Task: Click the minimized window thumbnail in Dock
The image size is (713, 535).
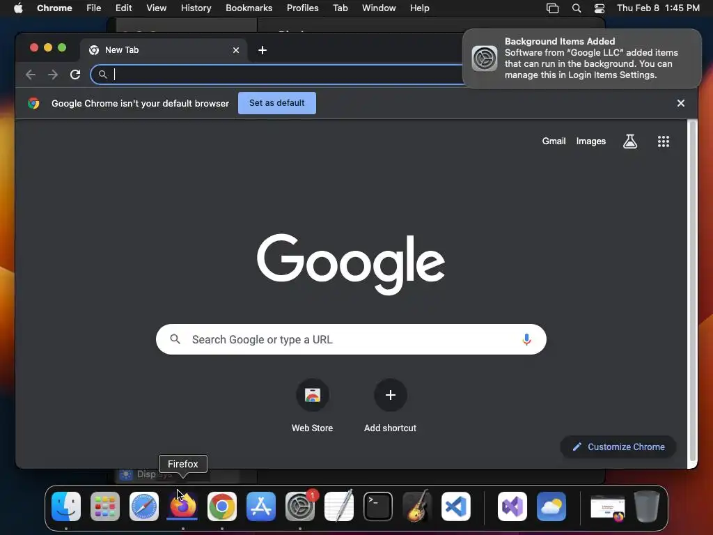Action: (607, 508)
